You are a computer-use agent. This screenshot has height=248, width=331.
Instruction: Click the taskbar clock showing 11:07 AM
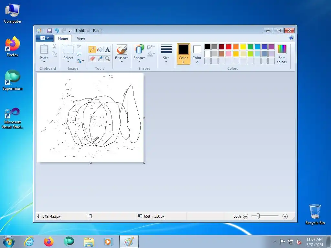click(314, 242)
